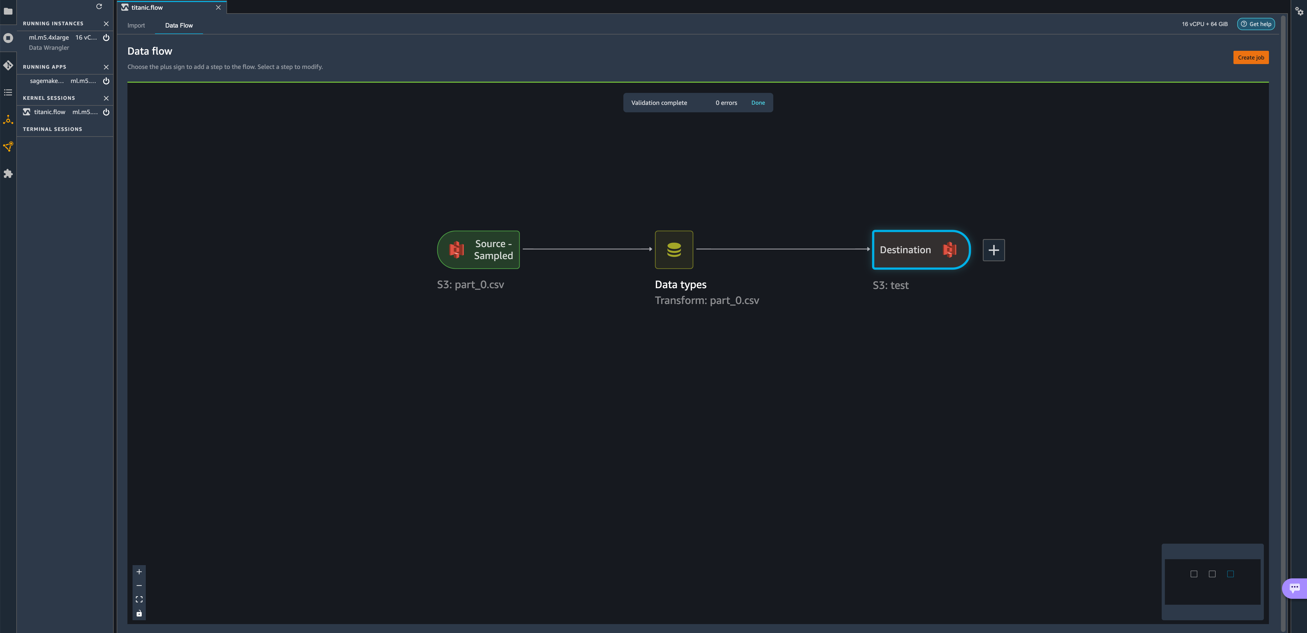Click the Create job button

[x=1251, y=57]
